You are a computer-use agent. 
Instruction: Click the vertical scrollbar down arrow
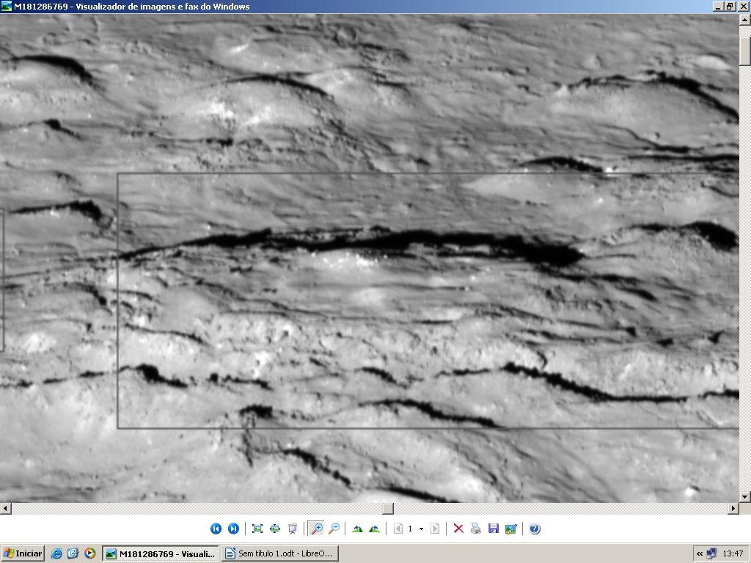coord(745,497)
